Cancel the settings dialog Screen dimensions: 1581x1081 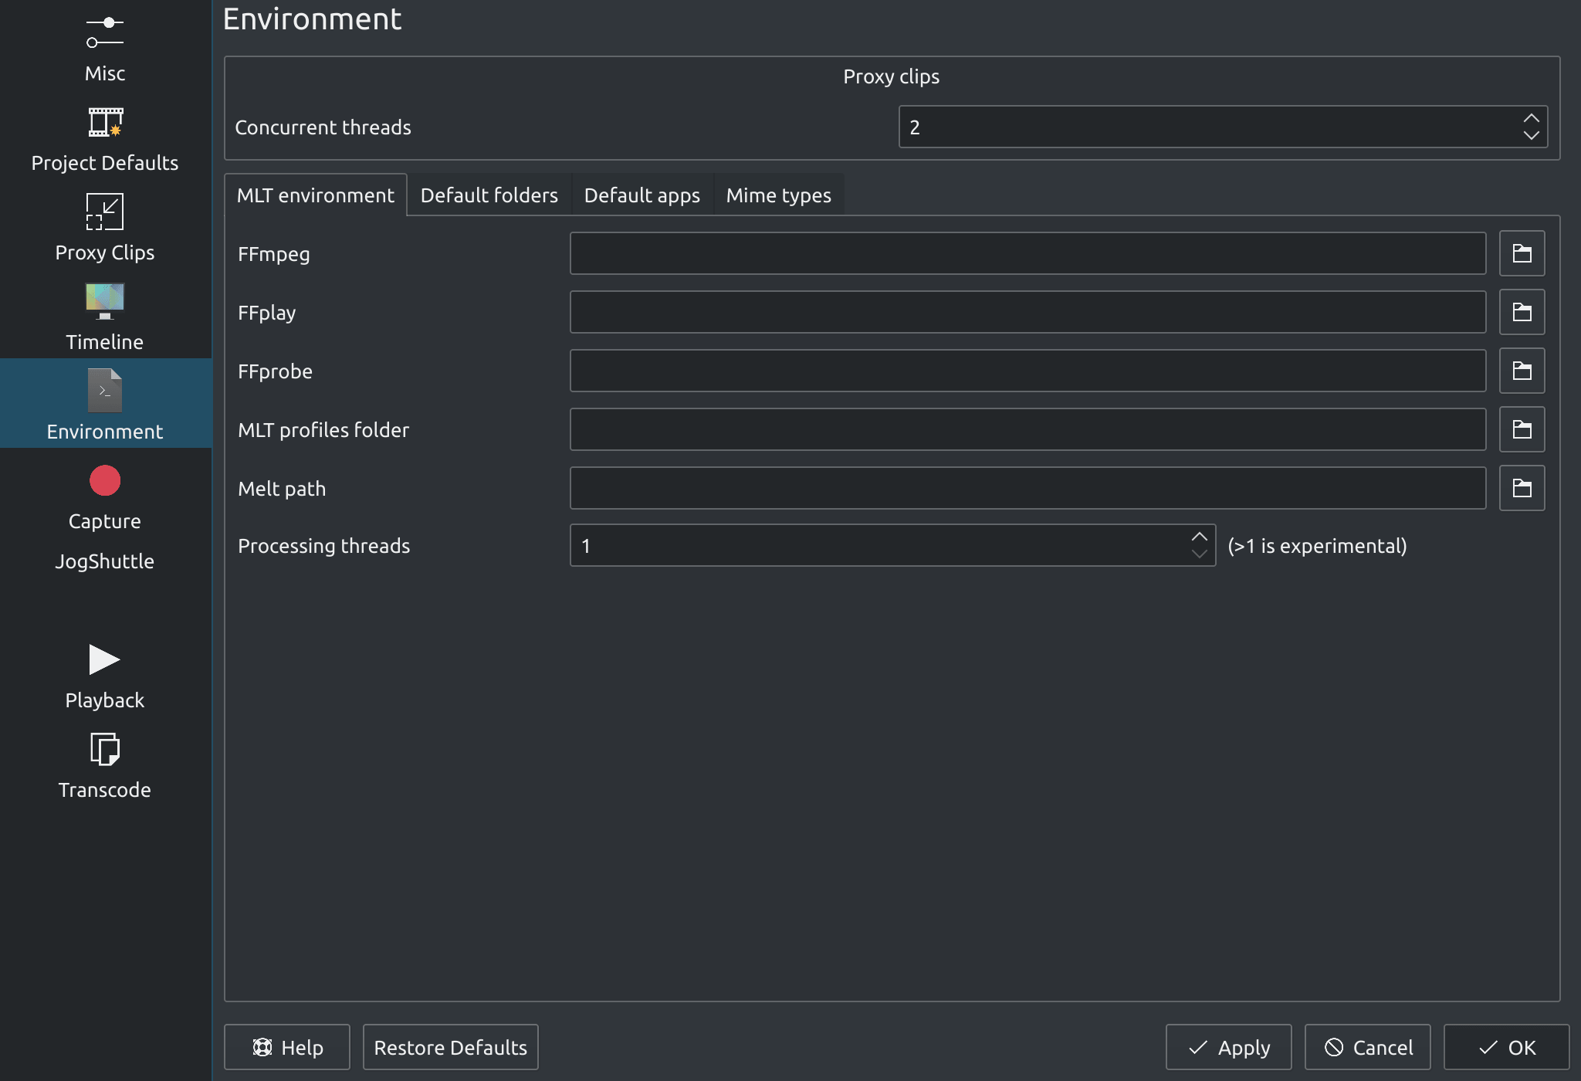pyautogui.click(x=1368, y=1047)
